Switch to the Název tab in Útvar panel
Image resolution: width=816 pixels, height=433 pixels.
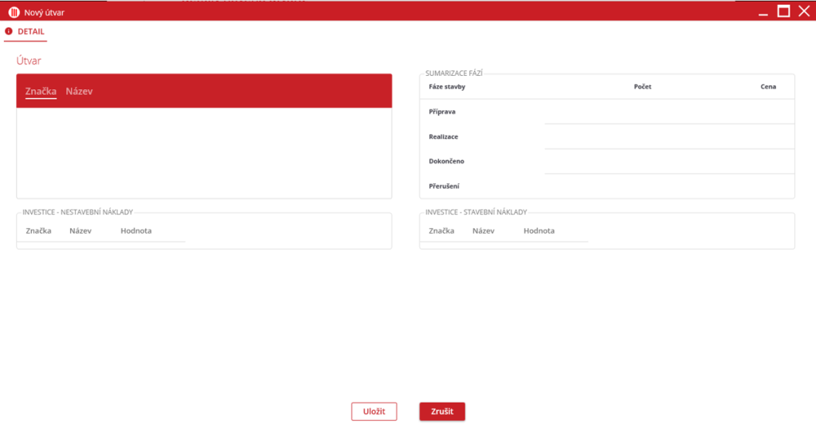coord(79,92)
